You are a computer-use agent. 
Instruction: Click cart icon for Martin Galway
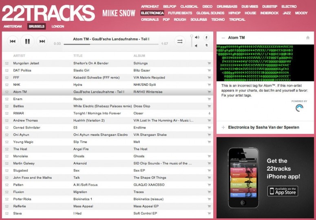tap(209, 163)
